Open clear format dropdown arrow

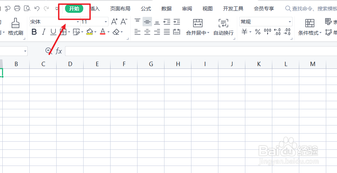point(122,32)
